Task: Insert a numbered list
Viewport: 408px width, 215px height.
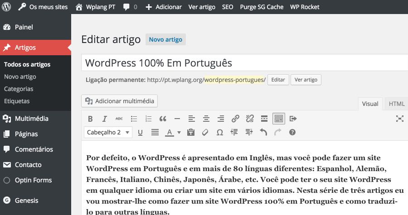Action: tap(149, 119)
